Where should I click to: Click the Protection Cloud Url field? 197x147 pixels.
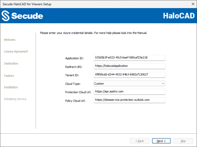[130, 92]
